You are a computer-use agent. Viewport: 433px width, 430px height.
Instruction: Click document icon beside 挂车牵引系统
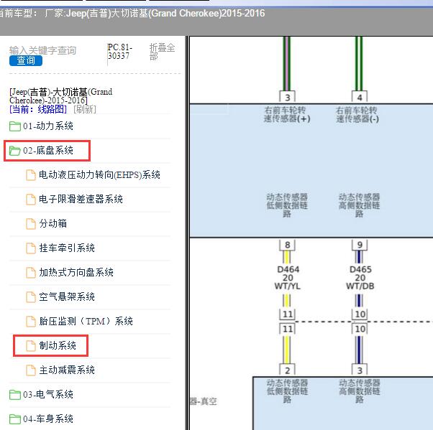[31, 248]
